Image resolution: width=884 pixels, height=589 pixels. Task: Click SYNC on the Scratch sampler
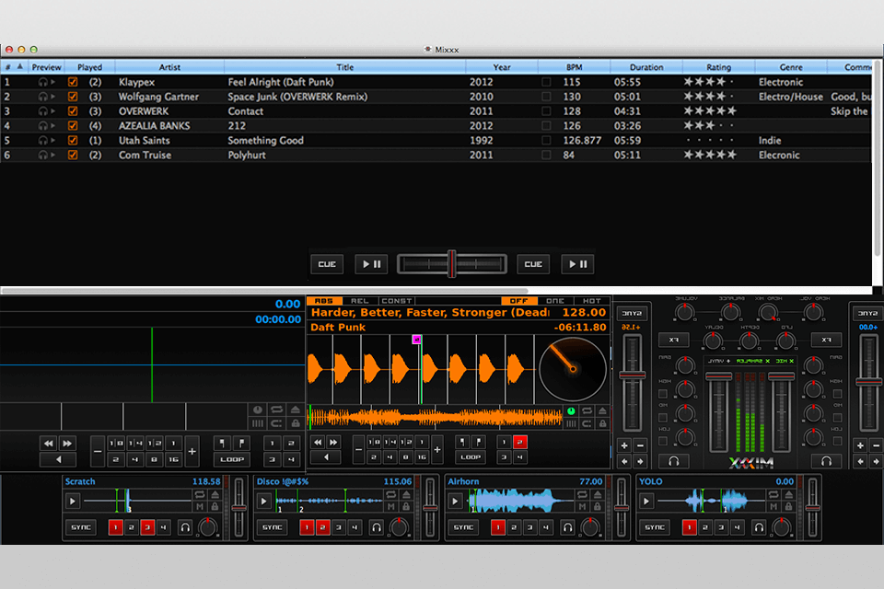tap(81, 527)
